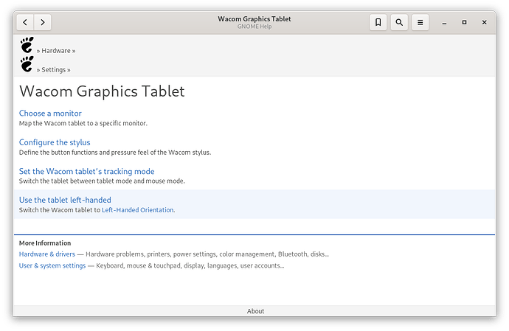Screen dimensions: 509x331
Task: Open the bookmarks button in header
Action: coord(378,22)
